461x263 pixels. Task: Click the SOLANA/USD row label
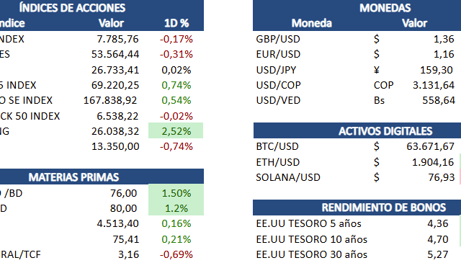click(x=288, y=177)
